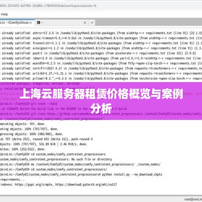Click the 'certifi>=2017.4.17' requirement line

[x=101, y=69]
